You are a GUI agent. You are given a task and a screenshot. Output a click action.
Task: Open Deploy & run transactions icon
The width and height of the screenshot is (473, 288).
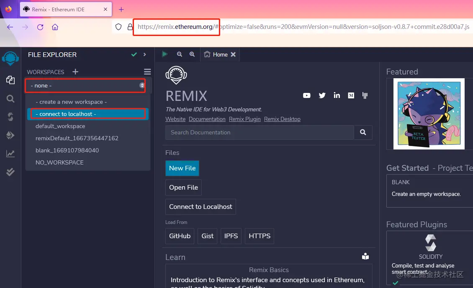pos(10,135)
